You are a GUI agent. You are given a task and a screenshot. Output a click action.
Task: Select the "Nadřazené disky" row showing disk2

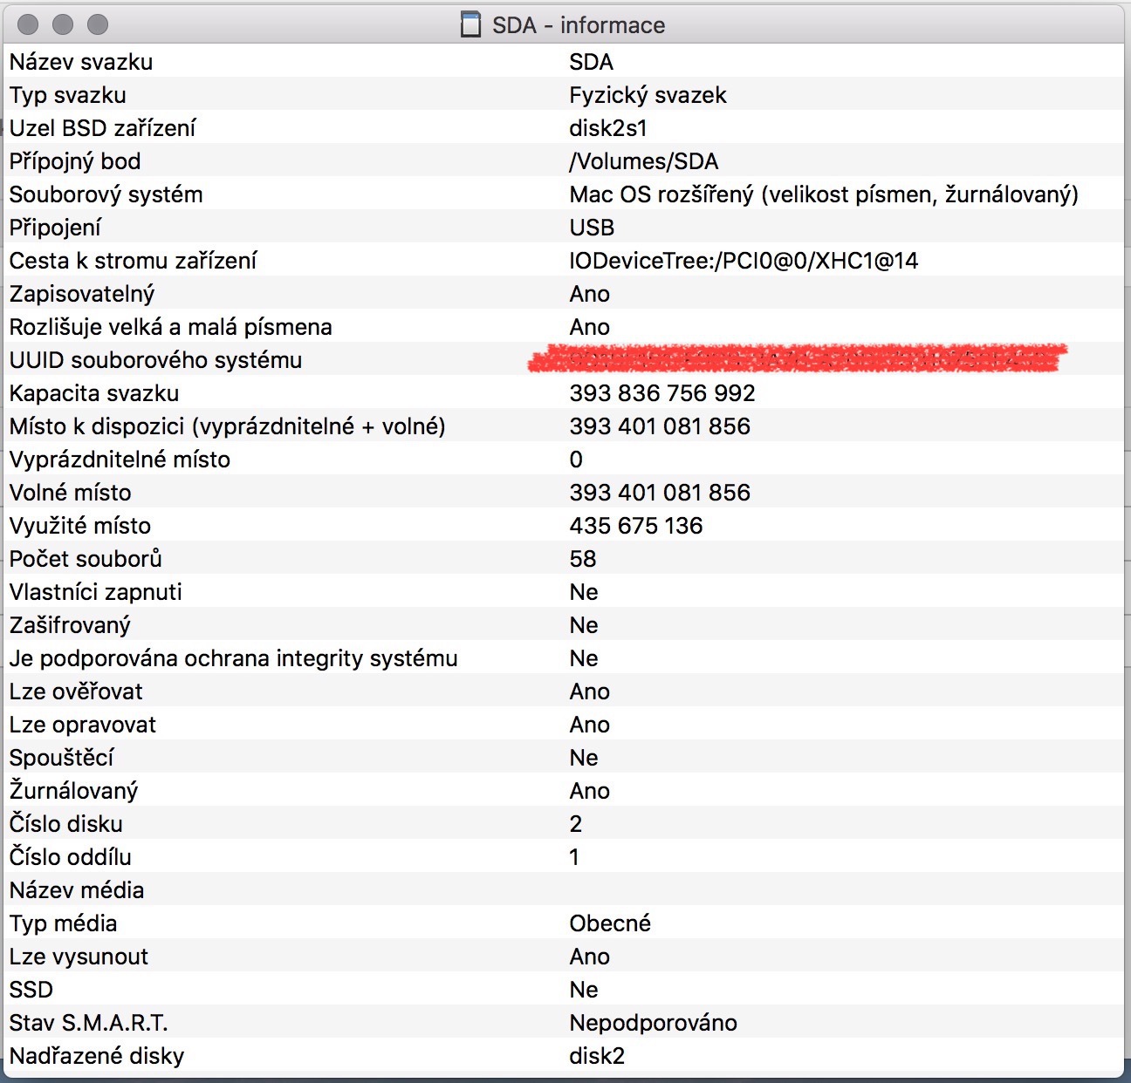point(97,1056)
